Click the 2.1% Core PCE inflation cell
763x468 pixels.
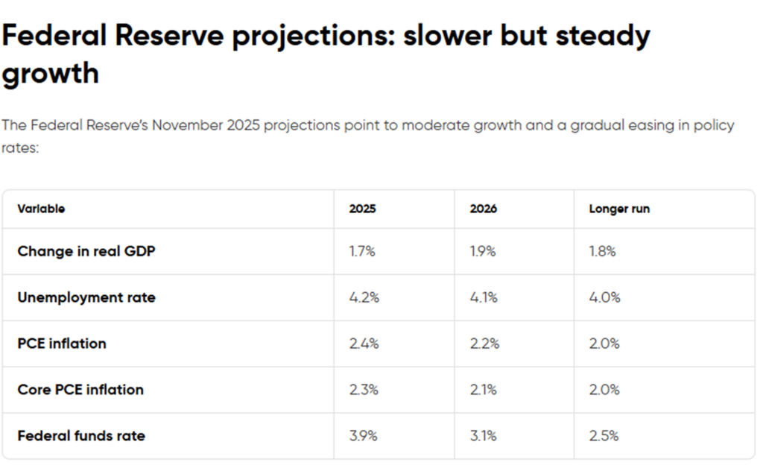pos(483,390)
